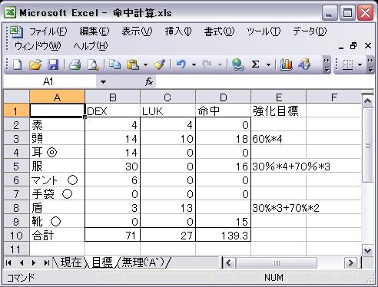
Task: Click the horizontal scrollbar left arrow
Action: pyautogui.click(x=228, y=262)
